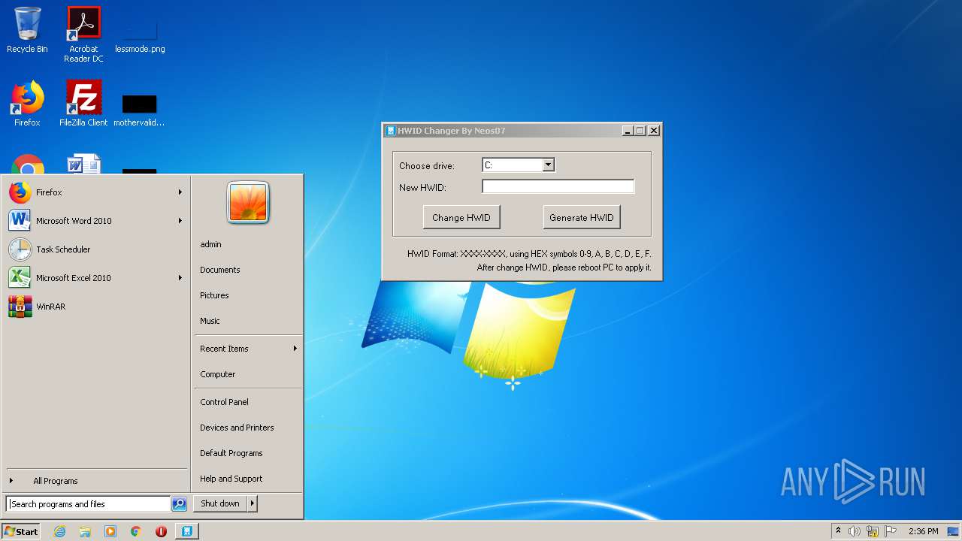Open Internet Explorer from taskbar
This screenshot has width=962, height=541.
point(59,531)
